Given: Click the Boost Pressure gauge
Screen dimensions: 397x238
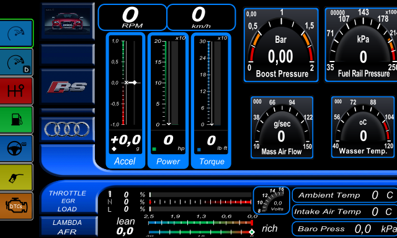Looking at the screenshot, I should point(281,45).
